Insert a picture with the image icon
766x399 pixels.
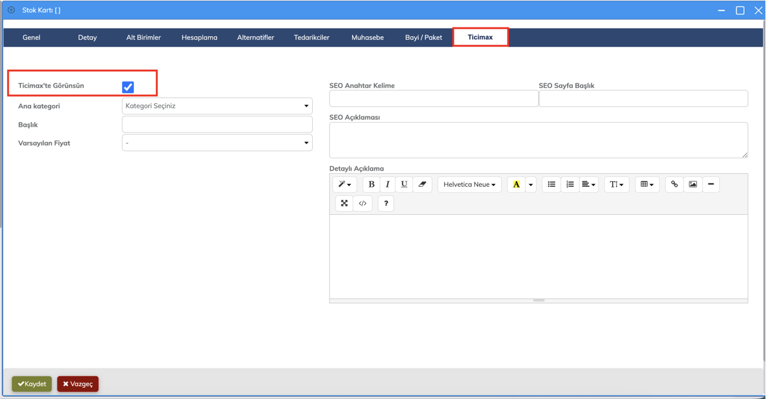[x=692, y=184]
